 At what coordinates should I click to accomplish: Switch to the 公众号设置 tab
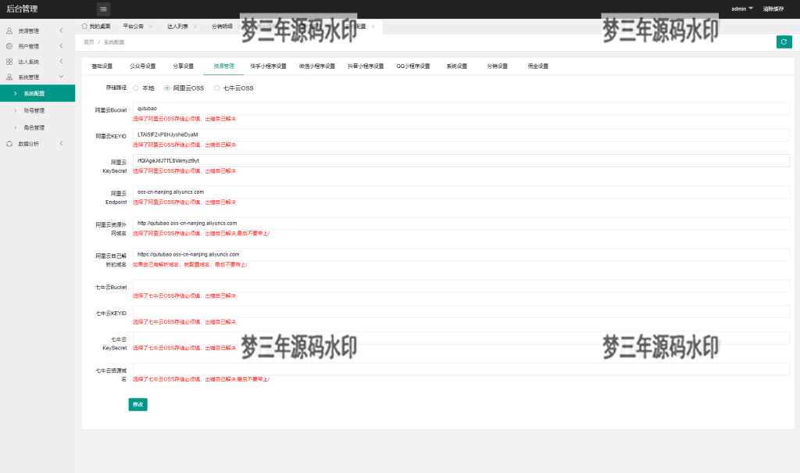(x=142, y=66)
